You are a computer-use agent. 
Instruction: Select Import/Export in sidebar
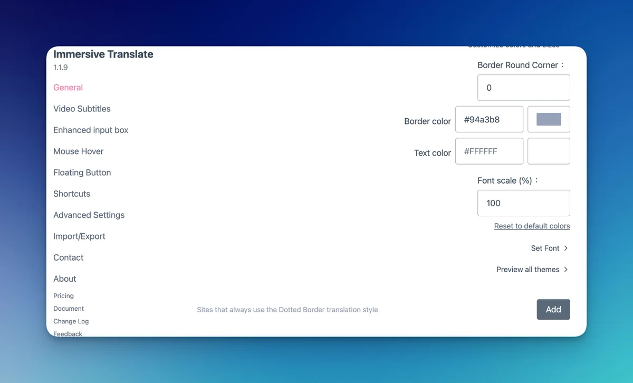[x=79, y=236]
